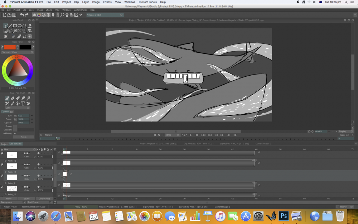Click the Color Group button
This screenshot has width=358, height=224.
(44, 199)
